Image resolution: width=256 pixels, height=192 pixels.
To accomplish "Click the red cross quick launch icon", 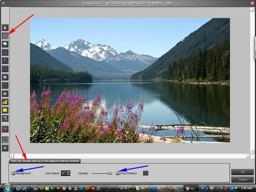I will click(93, 188).
